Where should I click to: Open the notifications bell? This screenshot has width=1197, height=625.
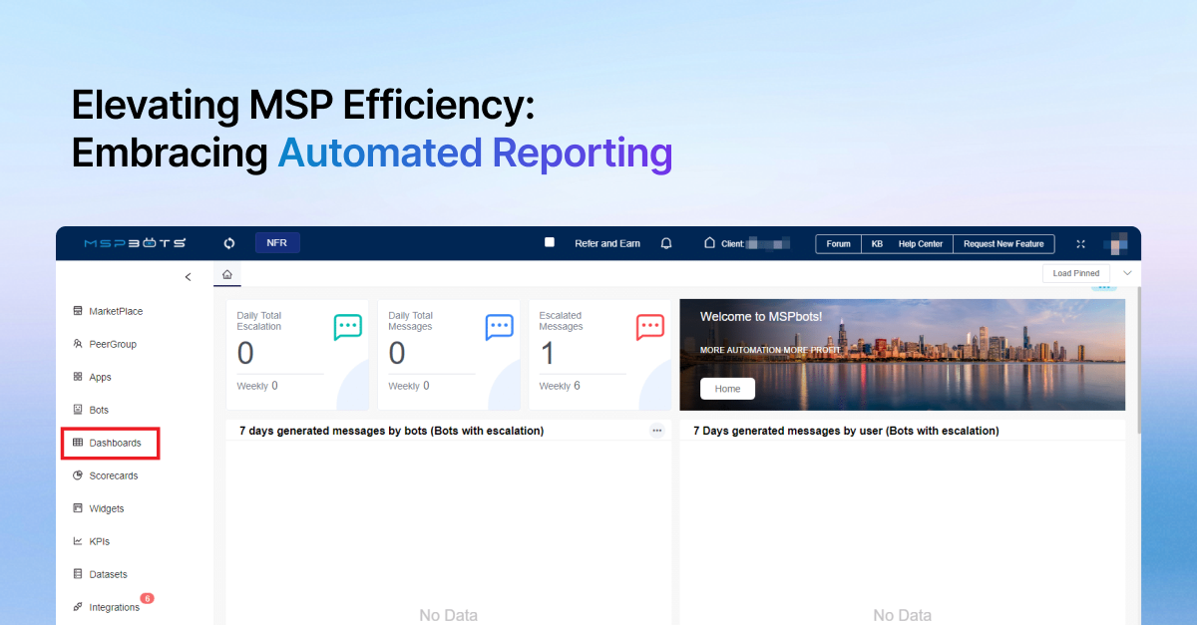coord(666,243)
